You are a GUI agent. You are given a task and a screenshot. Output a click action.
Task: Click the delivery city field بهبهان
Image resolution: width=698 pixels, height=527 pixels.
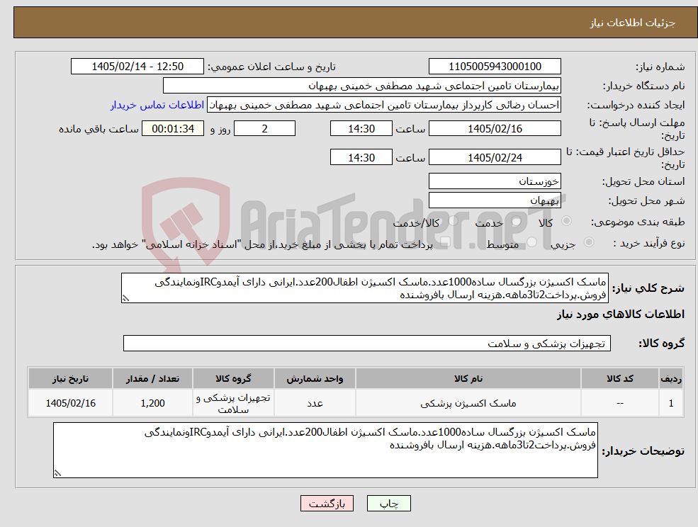pos(495,200)
